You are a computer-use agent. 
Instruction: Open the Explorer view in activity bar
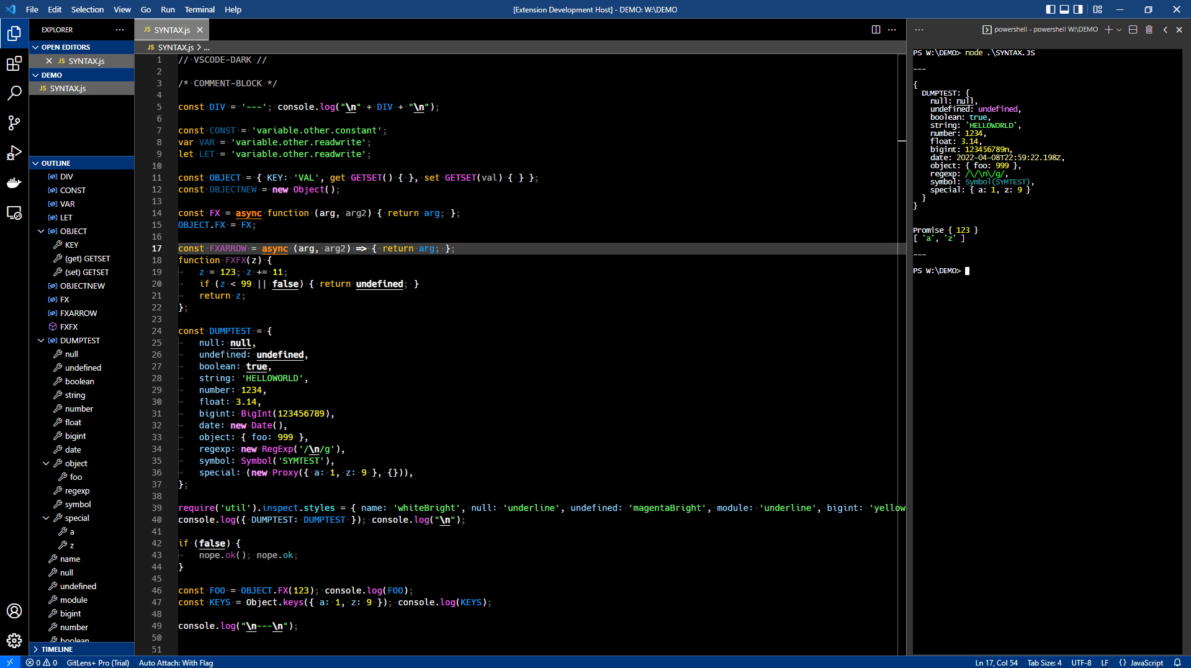click(x=14, y=33)
